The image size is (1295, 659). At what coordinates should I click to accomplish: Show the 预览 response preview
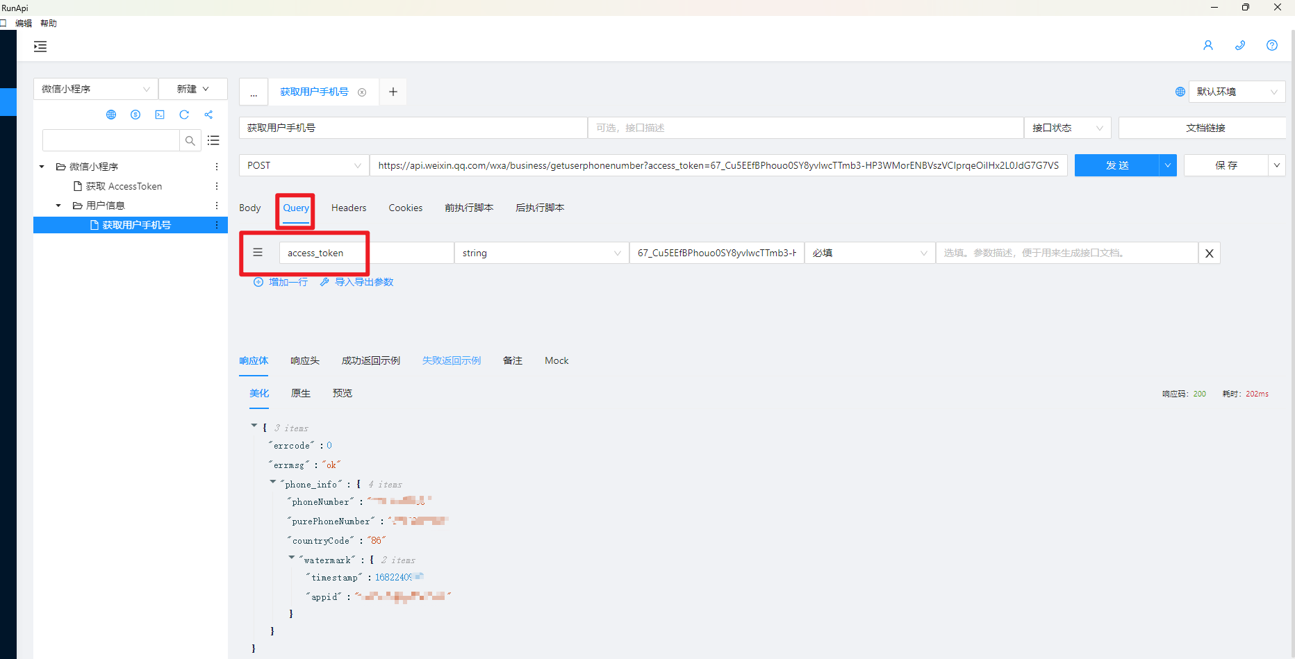(343, 393)
